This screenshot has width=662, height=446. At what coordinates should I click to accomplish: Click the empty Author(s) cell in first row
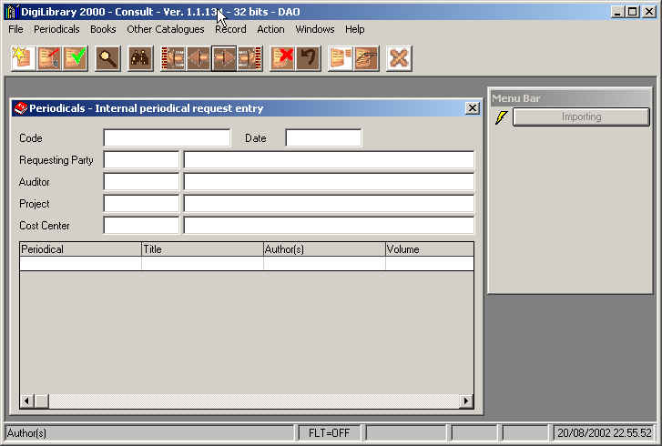click(x=324, y=263)
